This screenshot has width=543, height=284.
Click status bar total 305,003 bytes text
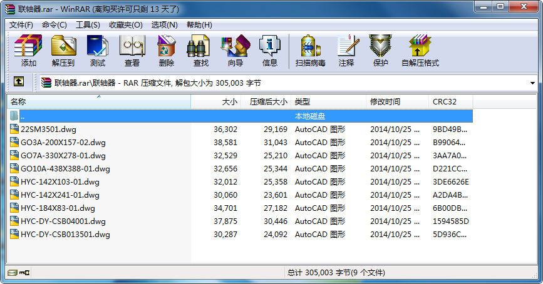click(336, 273)
